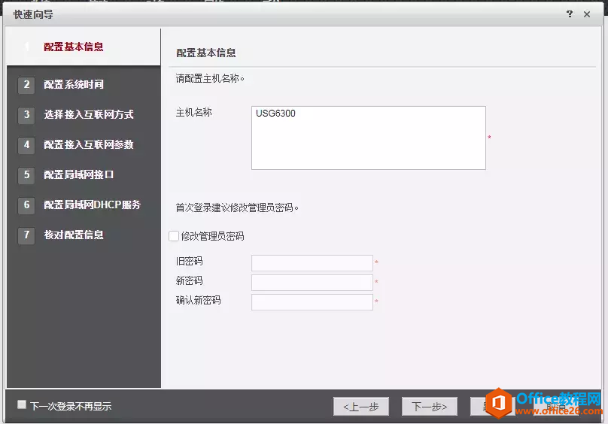Click the 快速向导 title text
This screenshot has height=424, width=608.
(x=33, y=15)
